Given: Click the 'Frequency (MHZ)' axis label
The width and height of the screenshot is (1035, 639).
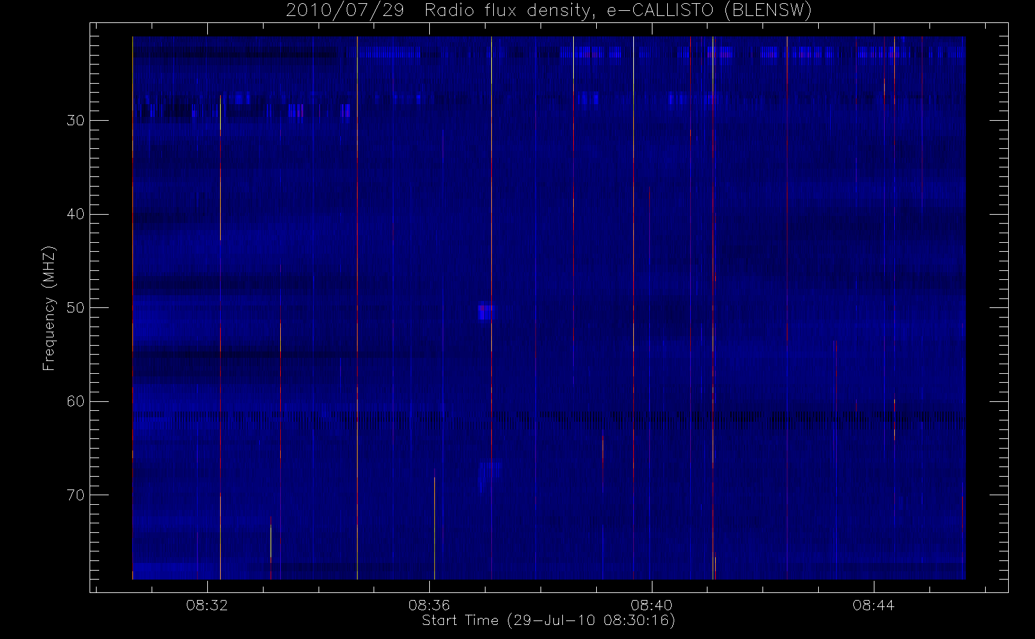Looking at the screenshot, I should pos(49,307).
